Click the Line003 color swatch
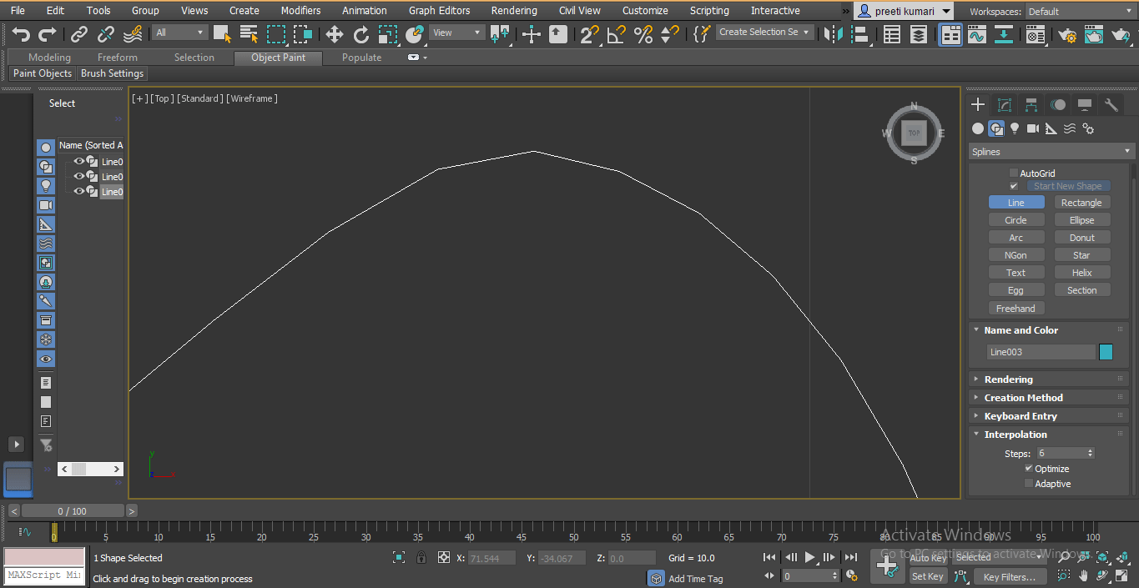This screenshot has width=1139, height=588. (1106, 351)
